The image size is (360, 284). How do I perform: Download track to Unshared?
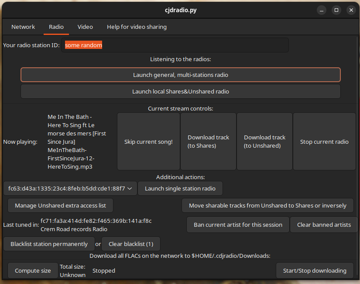(x=264, y=142)
